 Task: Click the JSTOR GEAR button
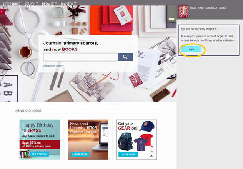pos(128,154)
